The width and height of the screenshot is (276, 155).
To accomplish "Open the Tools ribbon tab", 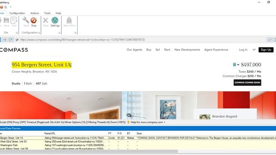I will (47, 13).
